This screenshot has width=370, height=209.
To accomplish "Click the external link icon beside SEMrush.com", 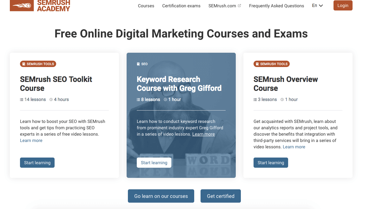I will click(239, 5).
